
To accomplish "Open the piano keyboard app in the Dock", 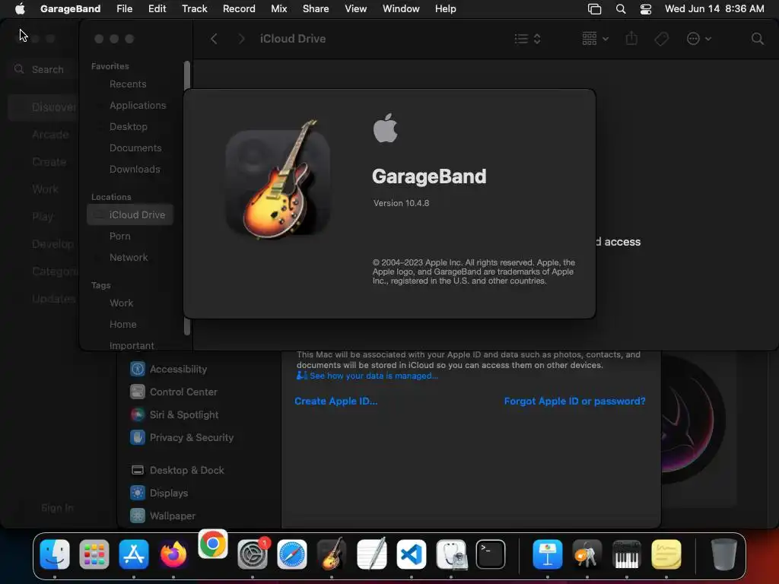I will click(x=627, y=554).
